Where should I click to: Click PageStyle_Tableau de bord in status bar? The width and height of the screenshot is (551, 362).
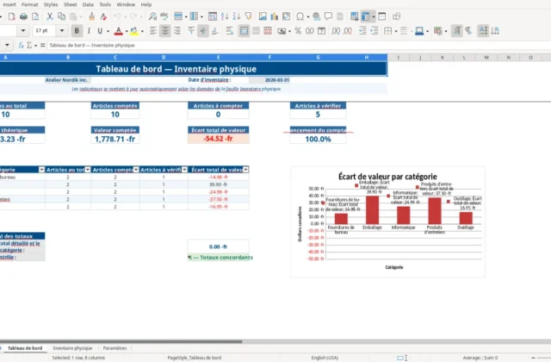(x=195, y=358)
